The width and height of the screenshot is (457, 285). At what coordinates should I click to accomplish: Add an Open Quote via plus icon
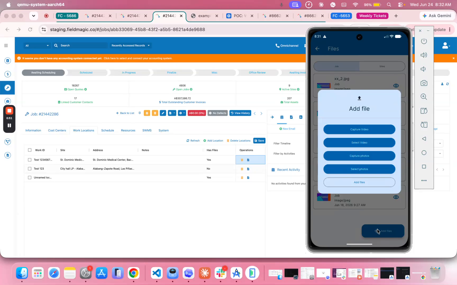tap(85, 89)
